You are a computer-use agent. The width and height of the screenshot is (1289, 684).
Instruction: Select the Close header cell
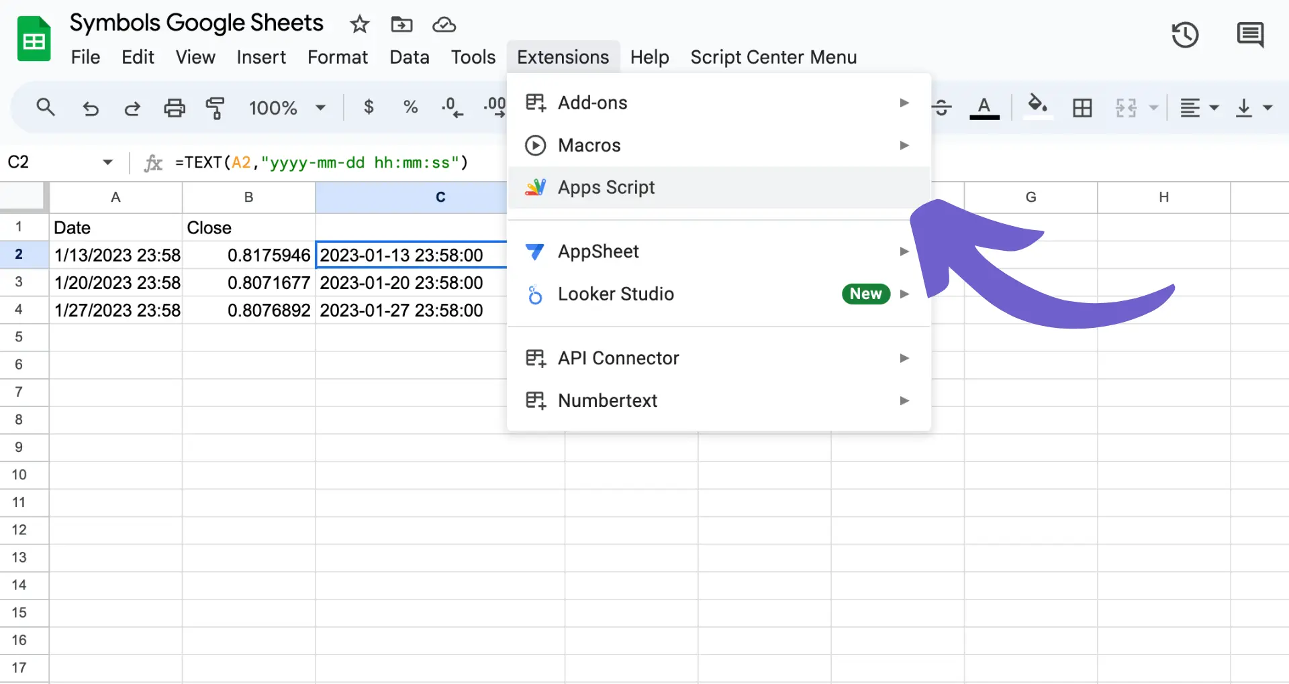248,227
